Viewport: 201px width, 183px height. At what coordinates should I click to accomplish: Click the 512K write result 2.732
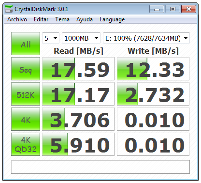[153, 94]
